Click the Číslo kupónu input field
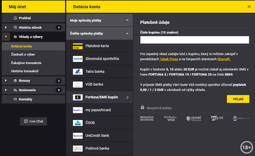 [x=195, y=40]
